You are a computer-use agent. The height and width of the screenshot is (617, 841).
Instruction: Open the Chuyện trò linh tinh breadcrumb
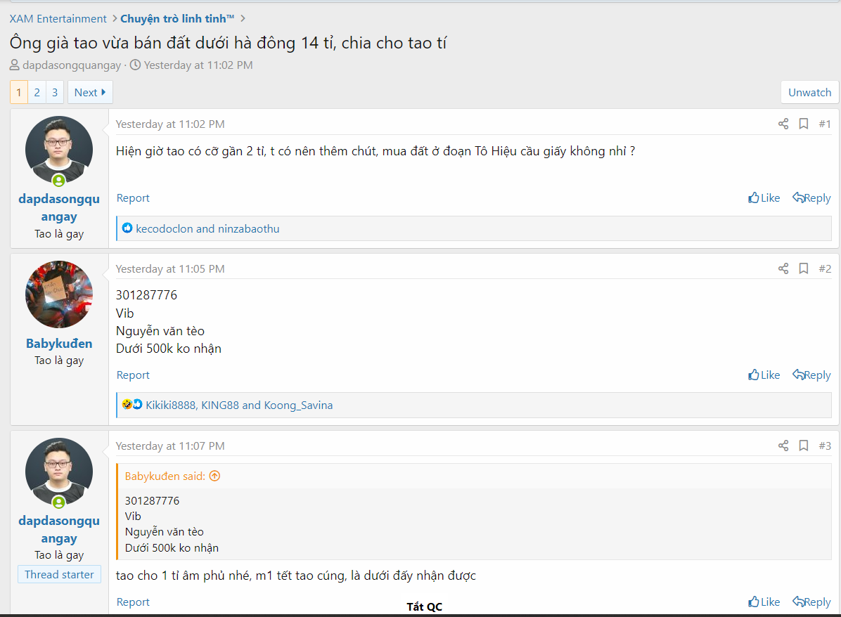click(x=176, y=19)
